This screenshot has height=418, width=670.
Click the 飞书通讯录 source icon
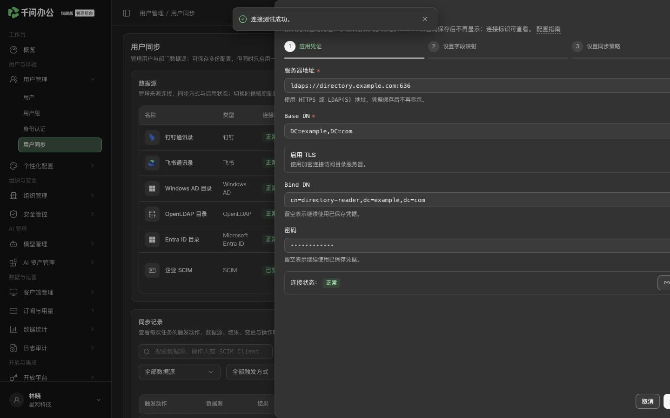152,163
